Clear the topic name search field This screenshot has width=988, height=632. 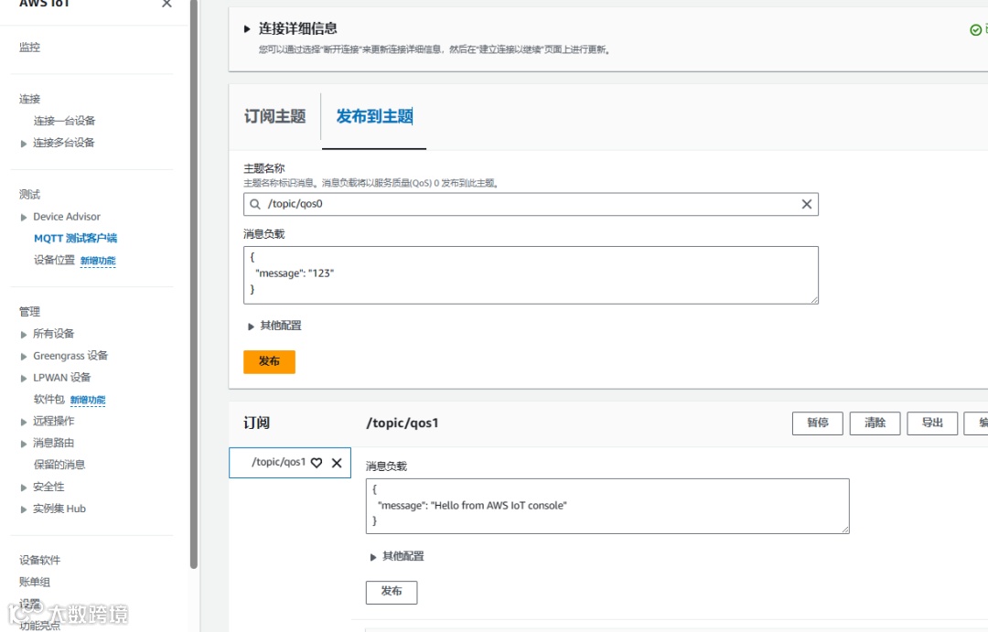806,204
